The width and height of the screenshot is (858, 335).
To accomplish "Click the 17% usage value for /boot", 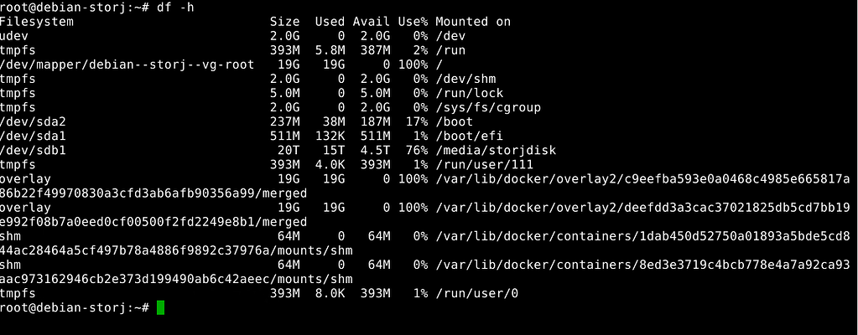I will 414,122.
